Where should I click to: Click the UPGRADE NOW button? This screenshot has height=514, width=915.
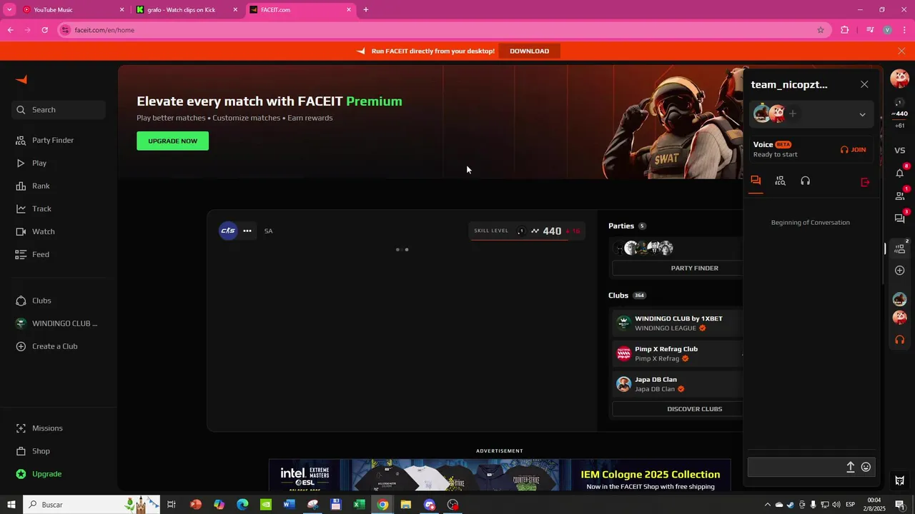click(172, 141)
